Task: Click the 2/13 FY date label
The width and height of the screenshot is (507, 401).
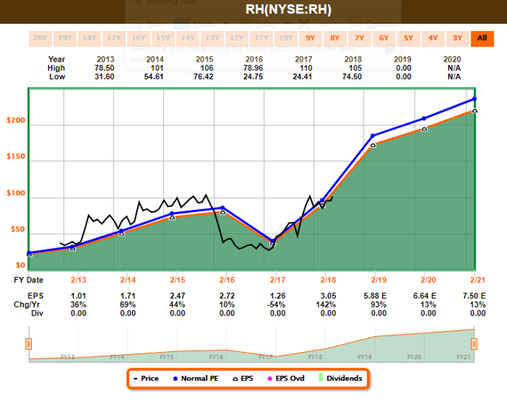Action: click(78, 280)
